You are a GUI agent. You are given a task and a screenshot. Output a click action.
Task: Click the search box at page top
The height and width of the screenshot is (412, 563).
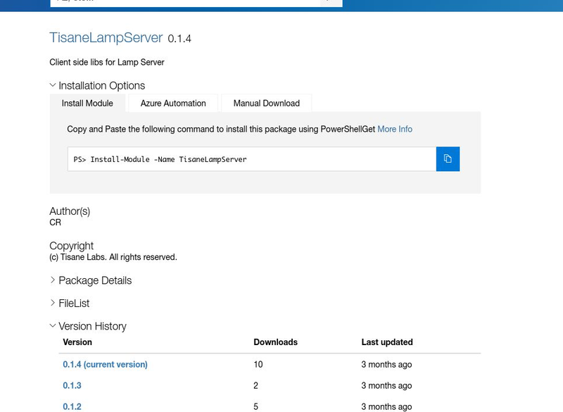click(185, 3)
